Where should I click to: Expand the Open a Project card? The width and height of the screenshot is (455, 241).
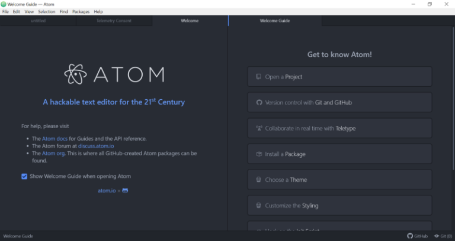339,77
